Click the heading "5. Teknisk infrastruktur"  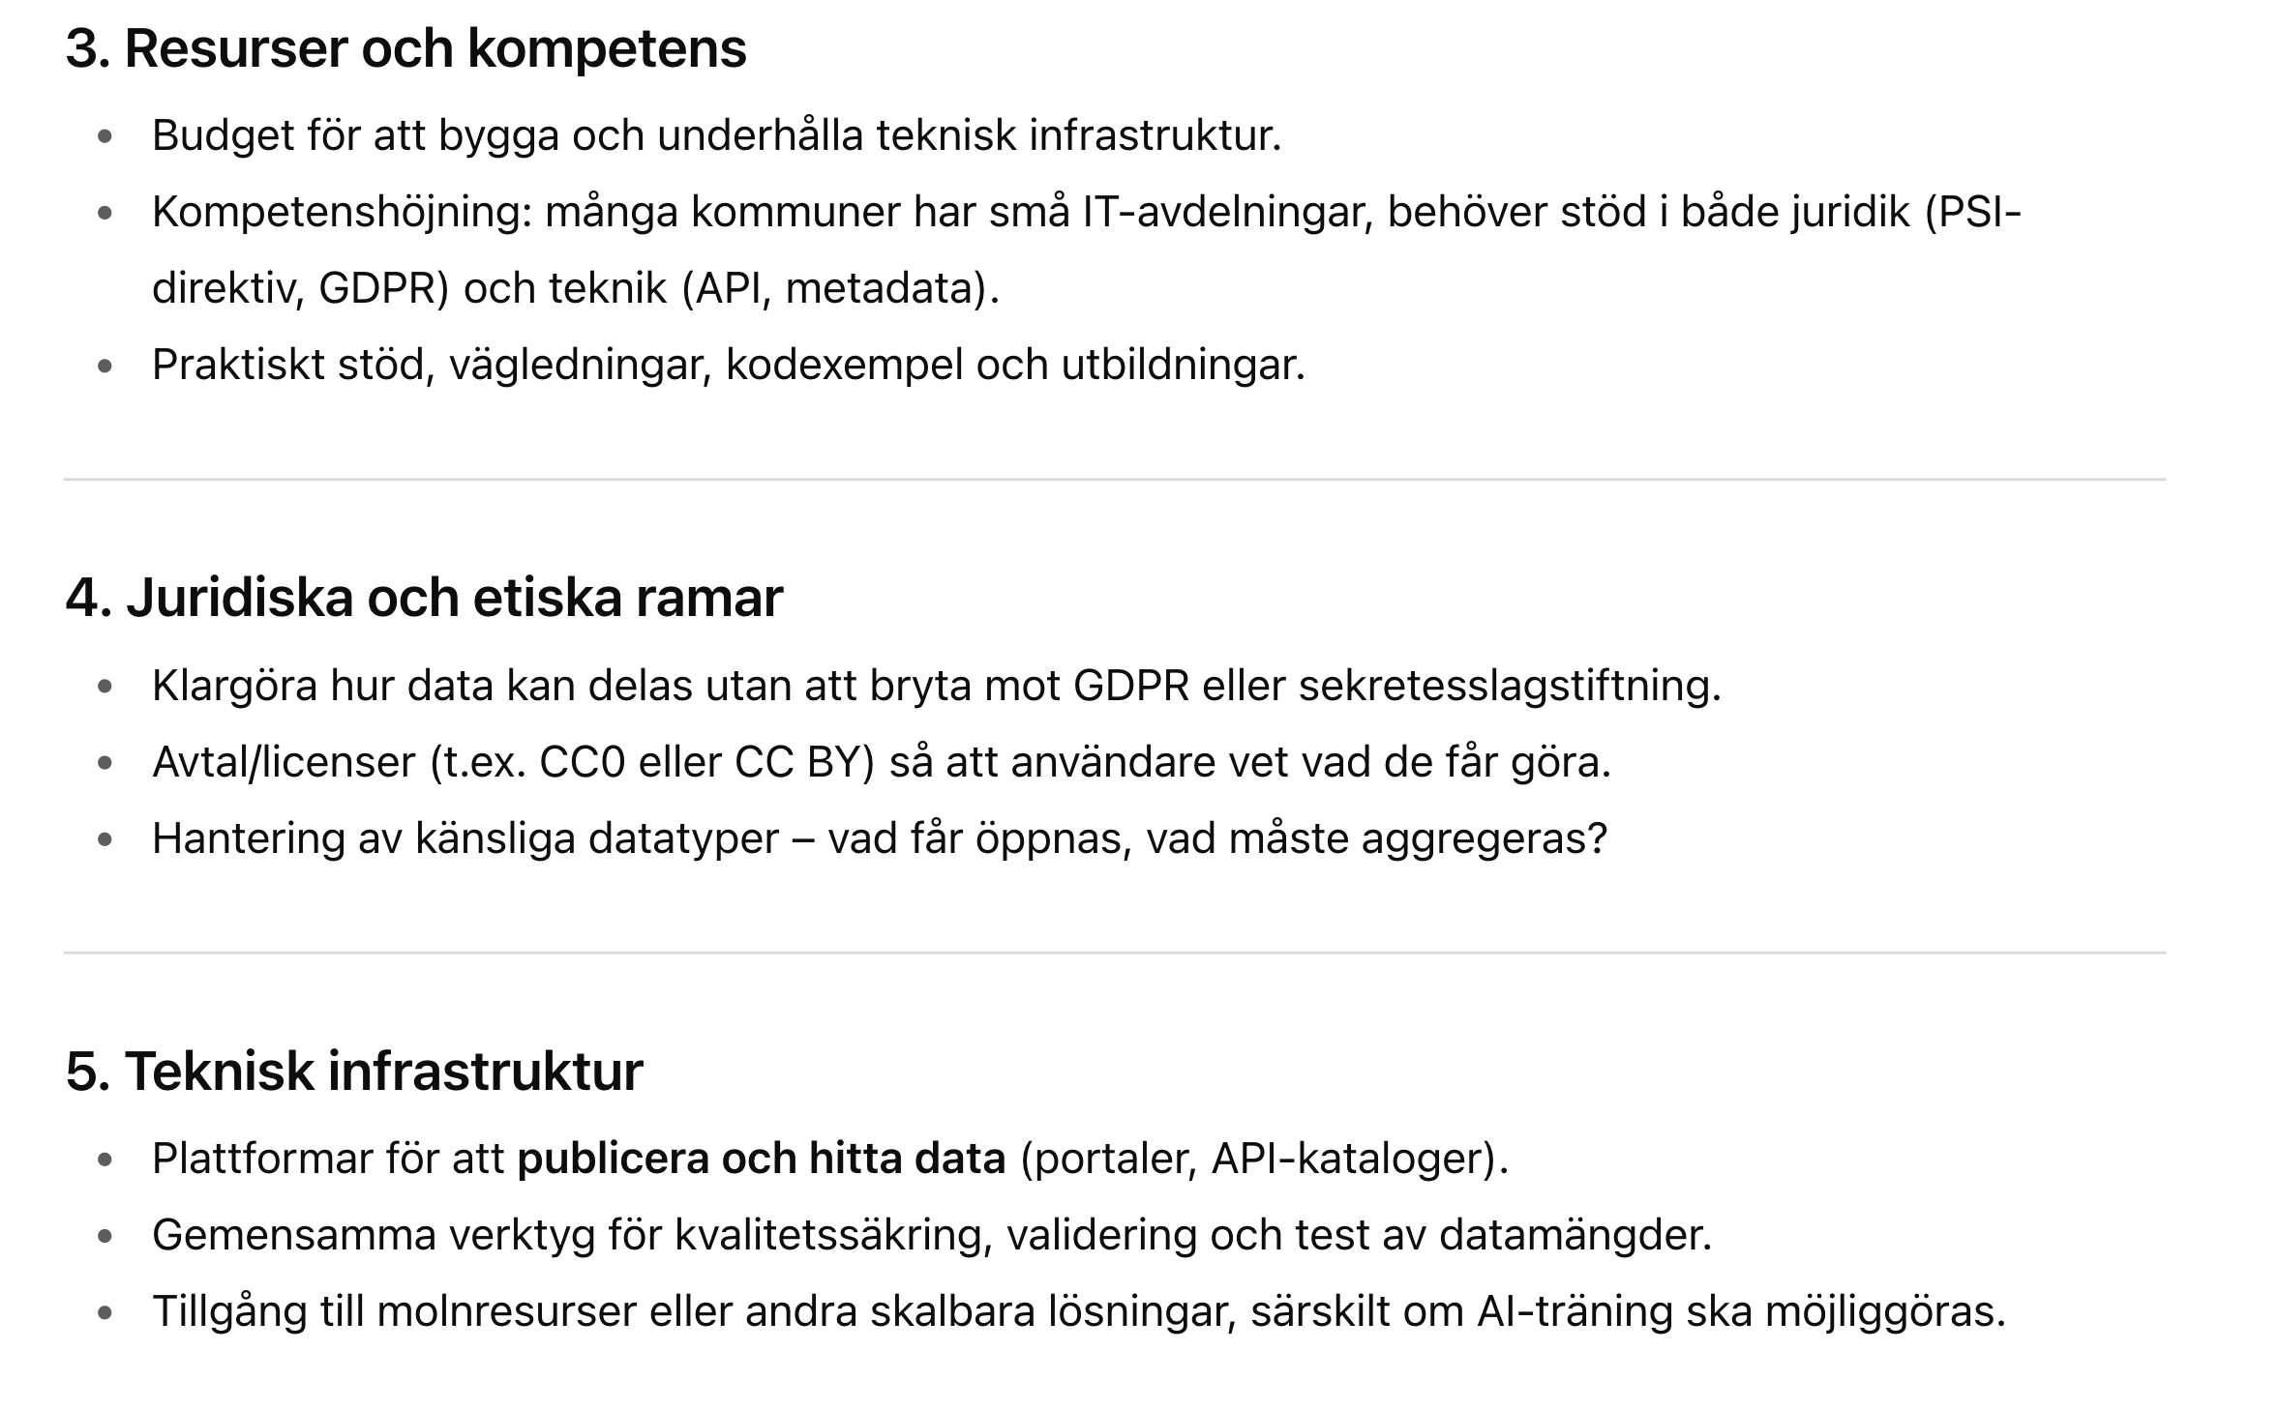[354, 1071]
